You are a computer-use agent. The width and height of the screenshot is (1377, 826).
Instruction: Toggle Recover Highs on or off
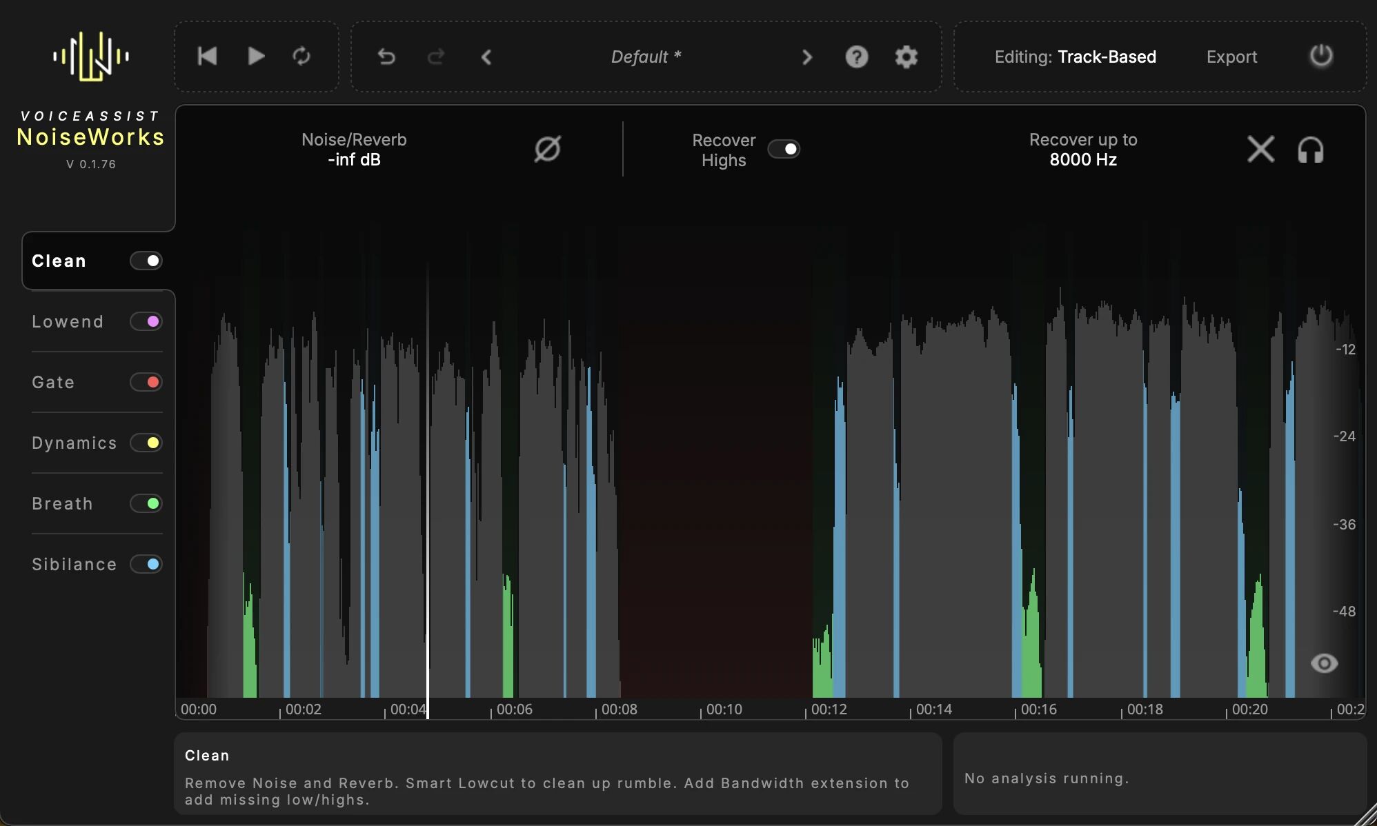(784, 149)
